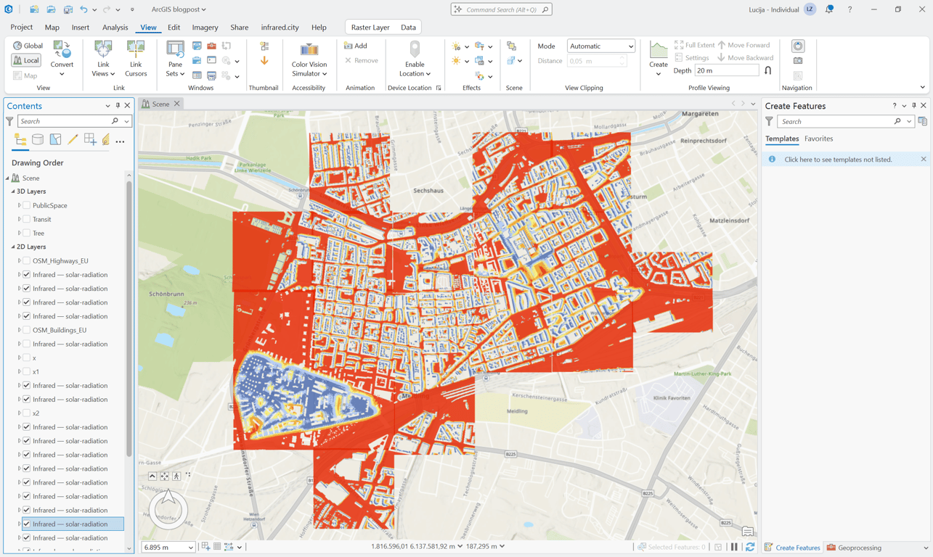This screenshot has height=557, width=933.
Task: Toggle the PublicSpace layer checkbox
Action: click(x=27, y=205)
